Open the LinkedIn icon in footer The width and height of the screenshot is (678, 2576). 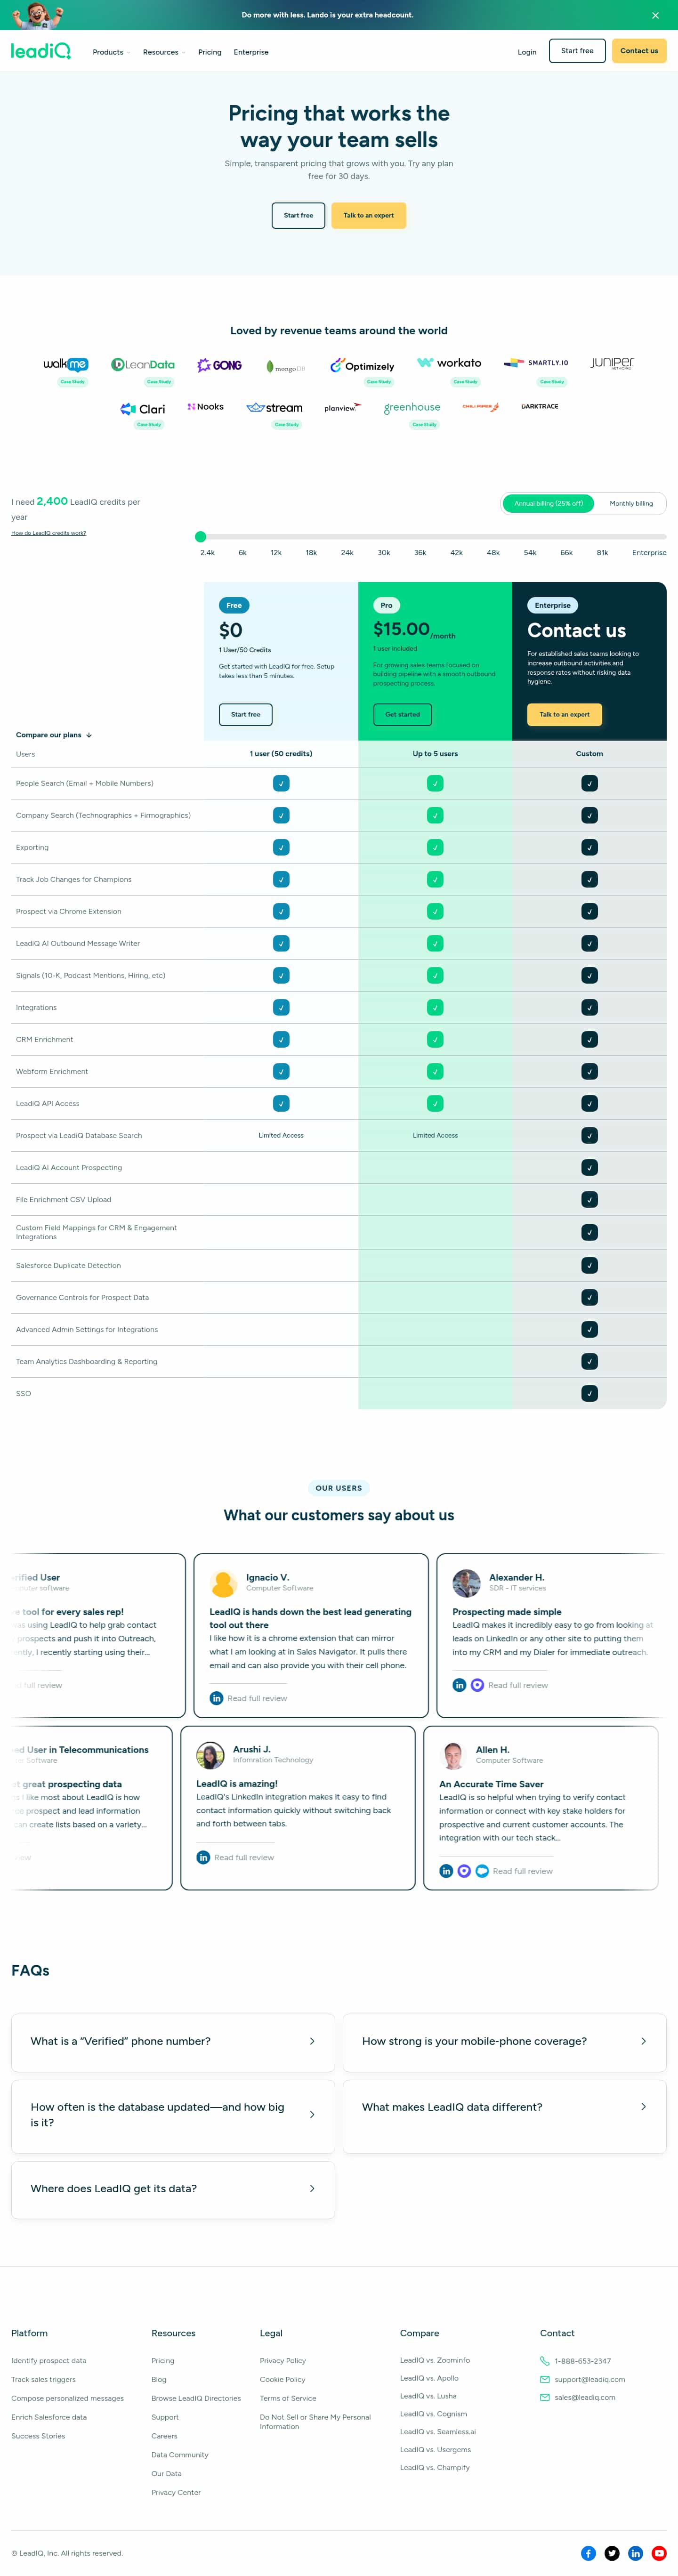pyautogui.click(x=635, y=2553)
